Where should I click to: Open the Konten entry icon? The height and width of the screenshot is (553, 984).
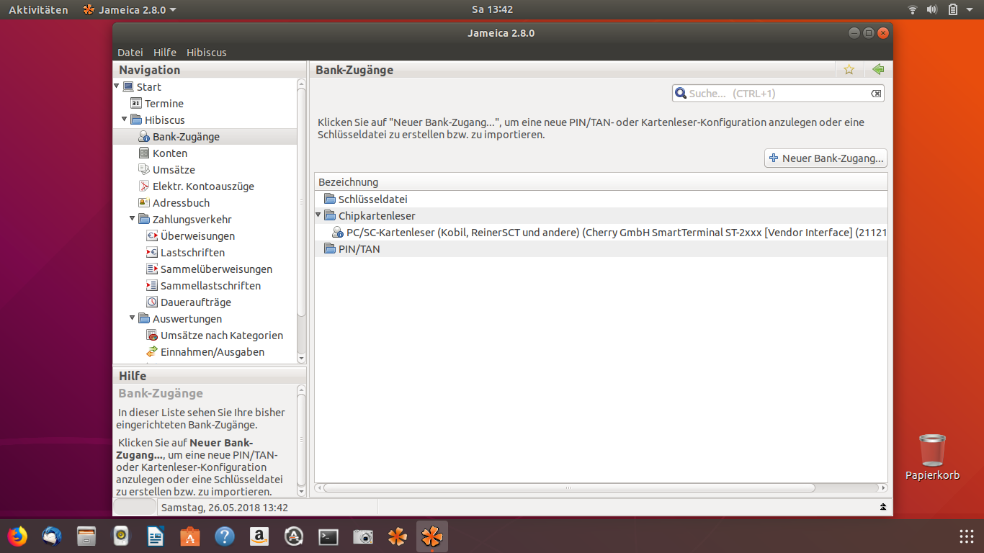point(144,153)
